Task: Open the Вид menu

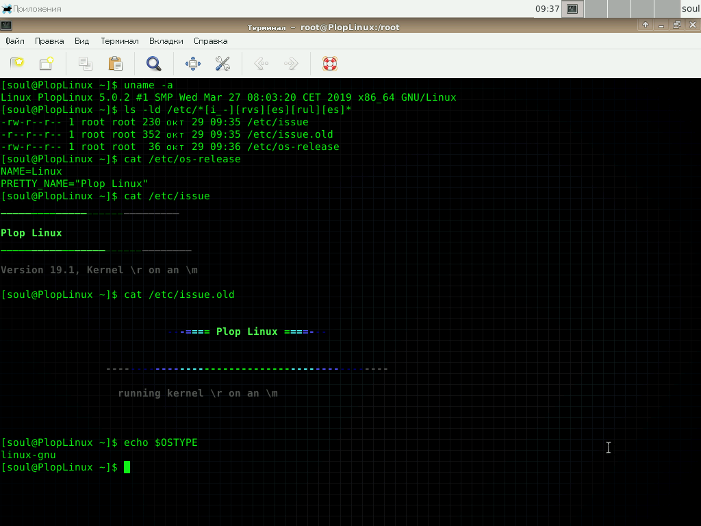Action: click(82, 41)
